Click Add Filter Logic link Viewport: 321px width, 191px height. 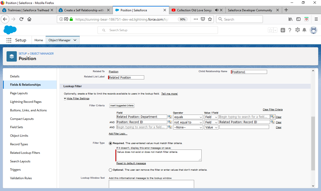[118, 134]
